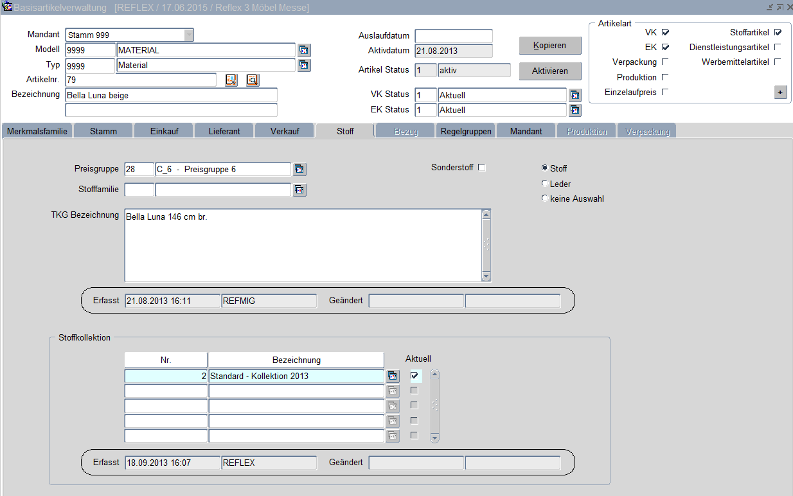Click the search magnifier icon beside Artikelnr.
The height and width of the screenshot is (496, 793).
coord(253,80)
